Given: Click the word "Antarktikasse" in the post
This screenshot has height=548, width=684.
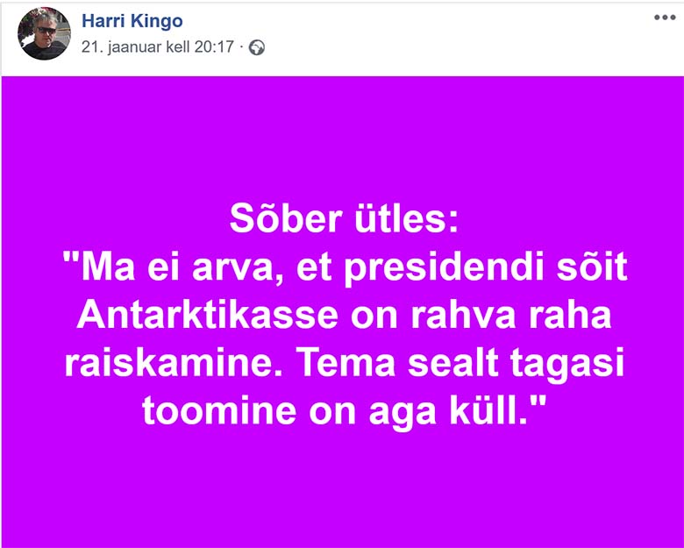Looking at the screenshot, I should pyautogui.click(x=207, y=315).
